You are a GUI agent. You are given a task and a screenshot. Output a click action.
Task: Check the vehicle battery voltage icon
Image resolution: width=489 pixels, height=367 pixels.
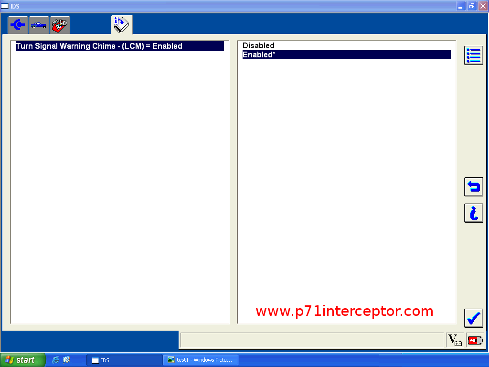tap(455, 340)
